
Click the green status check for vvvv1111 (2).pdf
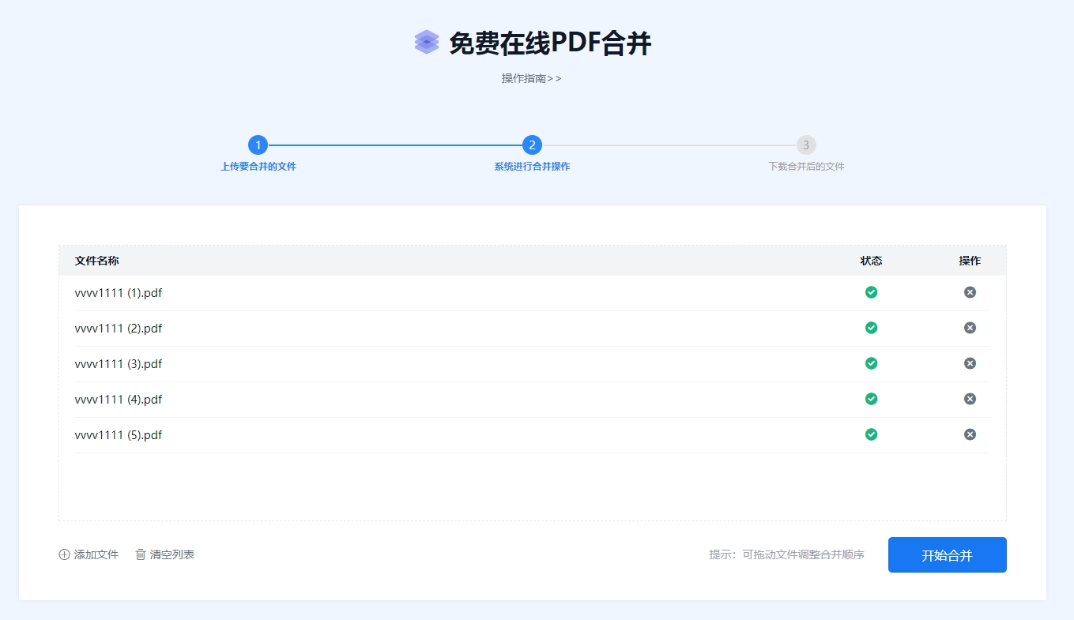pyautogui.click(x=871, y=328)
